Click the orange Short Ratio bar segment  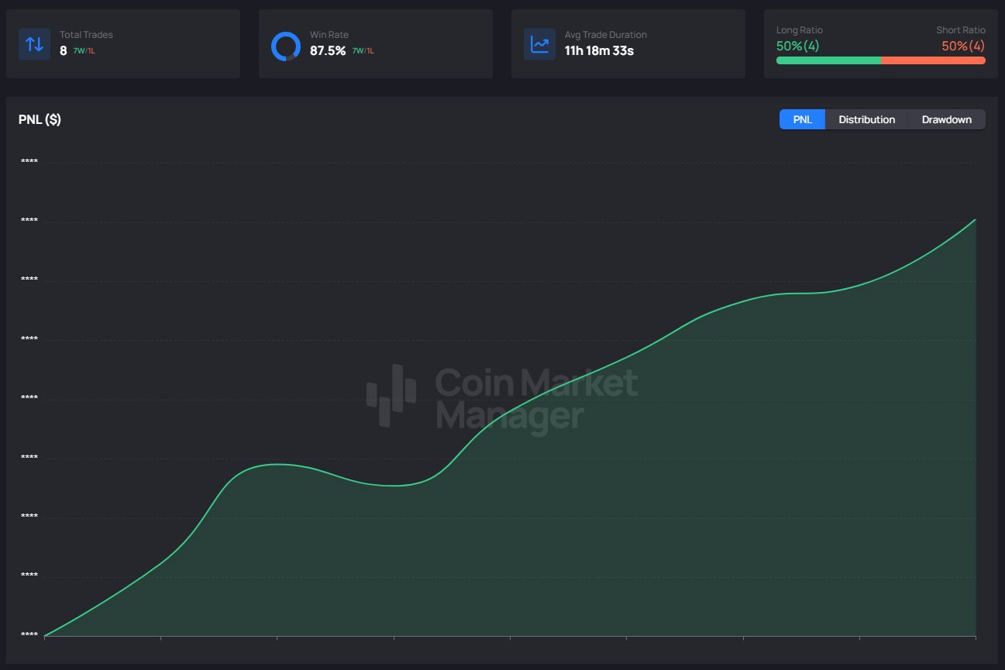tap(933, 60)
